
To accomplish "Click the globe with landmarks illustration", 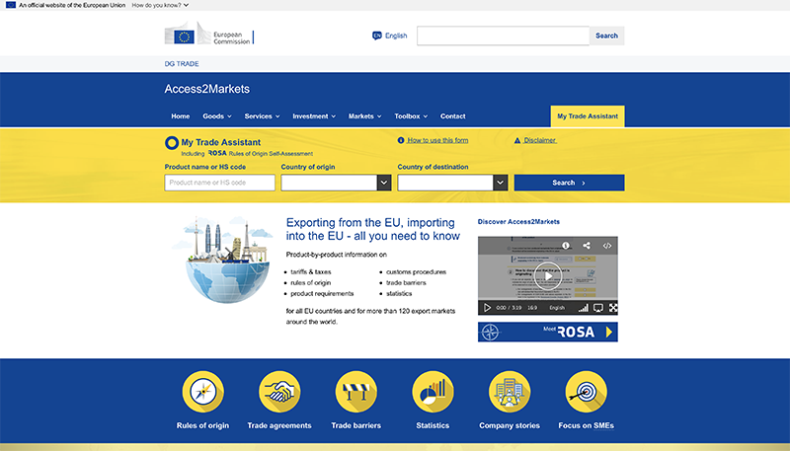I will pyautogui.click(x=224, y=260).
